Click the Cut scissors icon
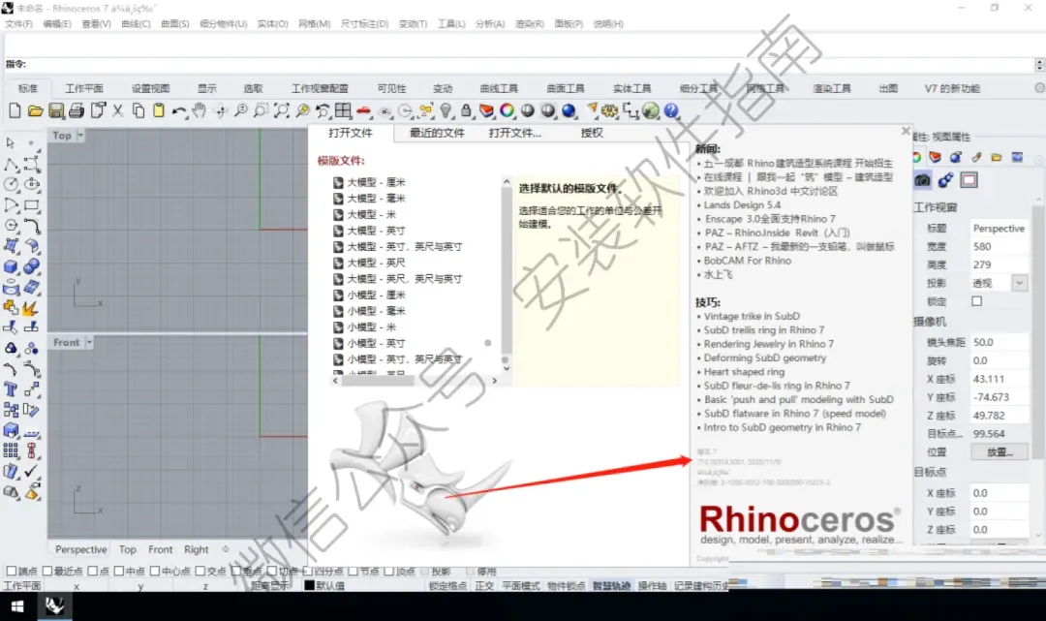Viewport: 1046px width, 621px height. coord(118,110)
